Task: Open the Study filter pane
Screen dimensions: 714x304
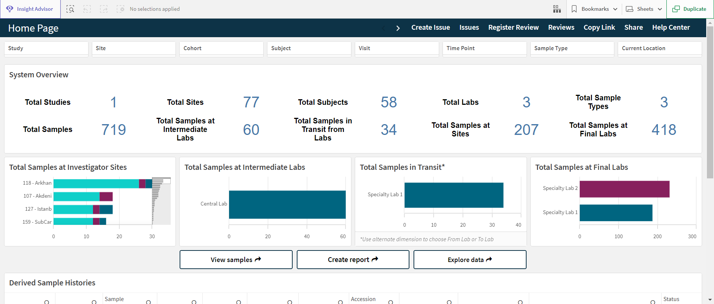Action: [x=46, y=49]
